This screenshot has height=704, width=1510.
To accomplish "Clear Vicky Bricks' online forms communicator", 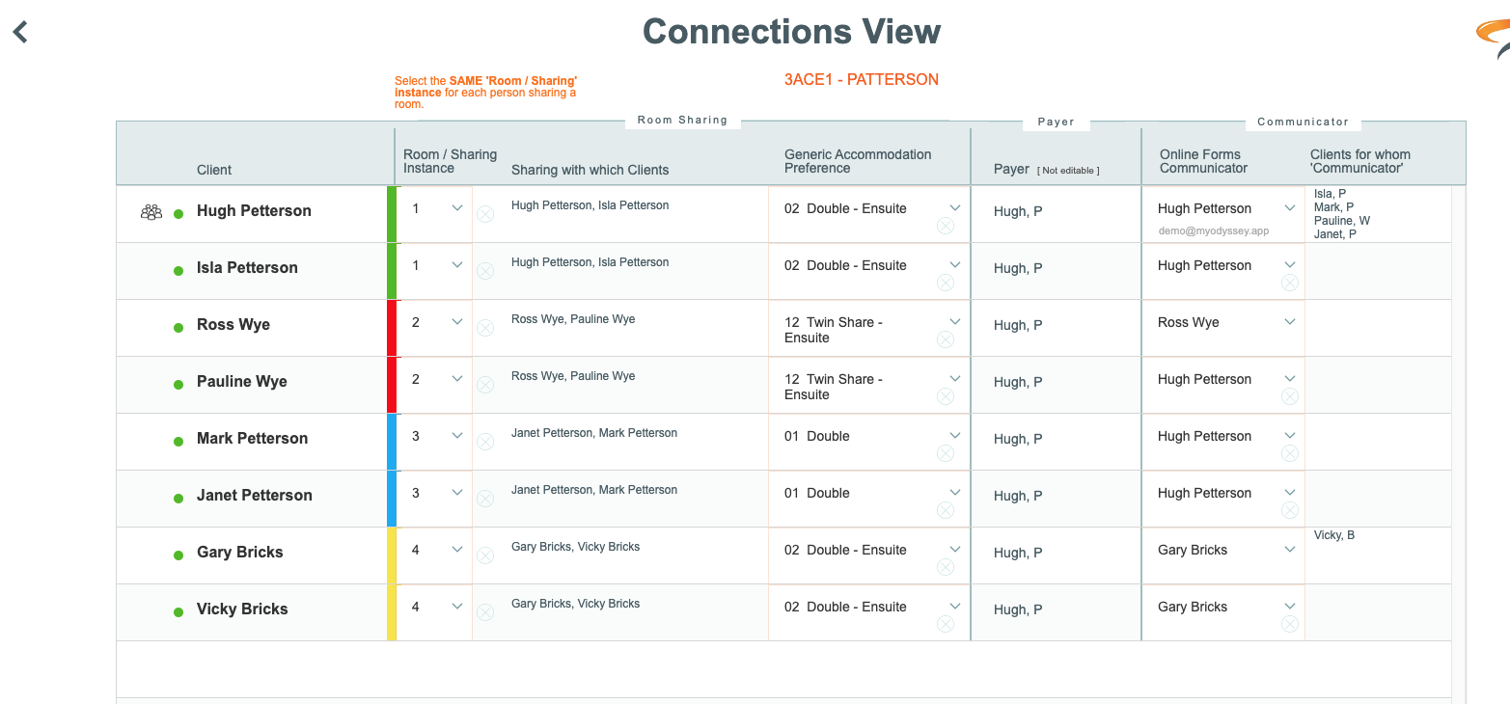I will (1290, 624).
